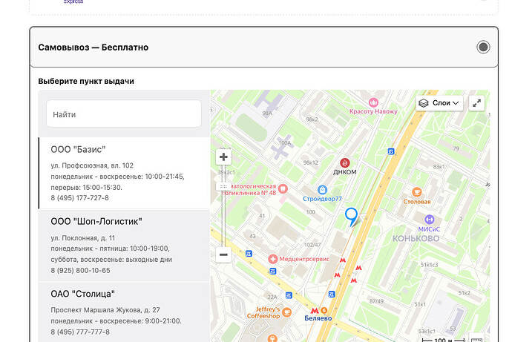Image resolution: width=512 pixels, height=342 pixels.
Task: Click the Красоту Навожу pink icon
Action: (373, 102)
